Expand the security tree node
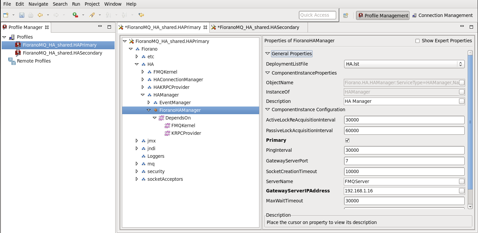This screenshot has height=233, width=478. (137, 171)
